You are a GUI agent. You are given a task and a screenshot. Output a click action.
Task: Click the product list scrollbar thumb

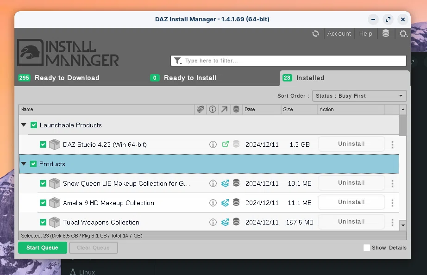(x=403, y=125)
